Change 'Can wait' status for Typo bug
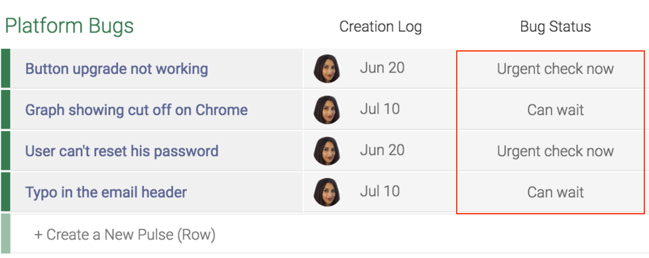649x258 pixels. pos(555,192)
